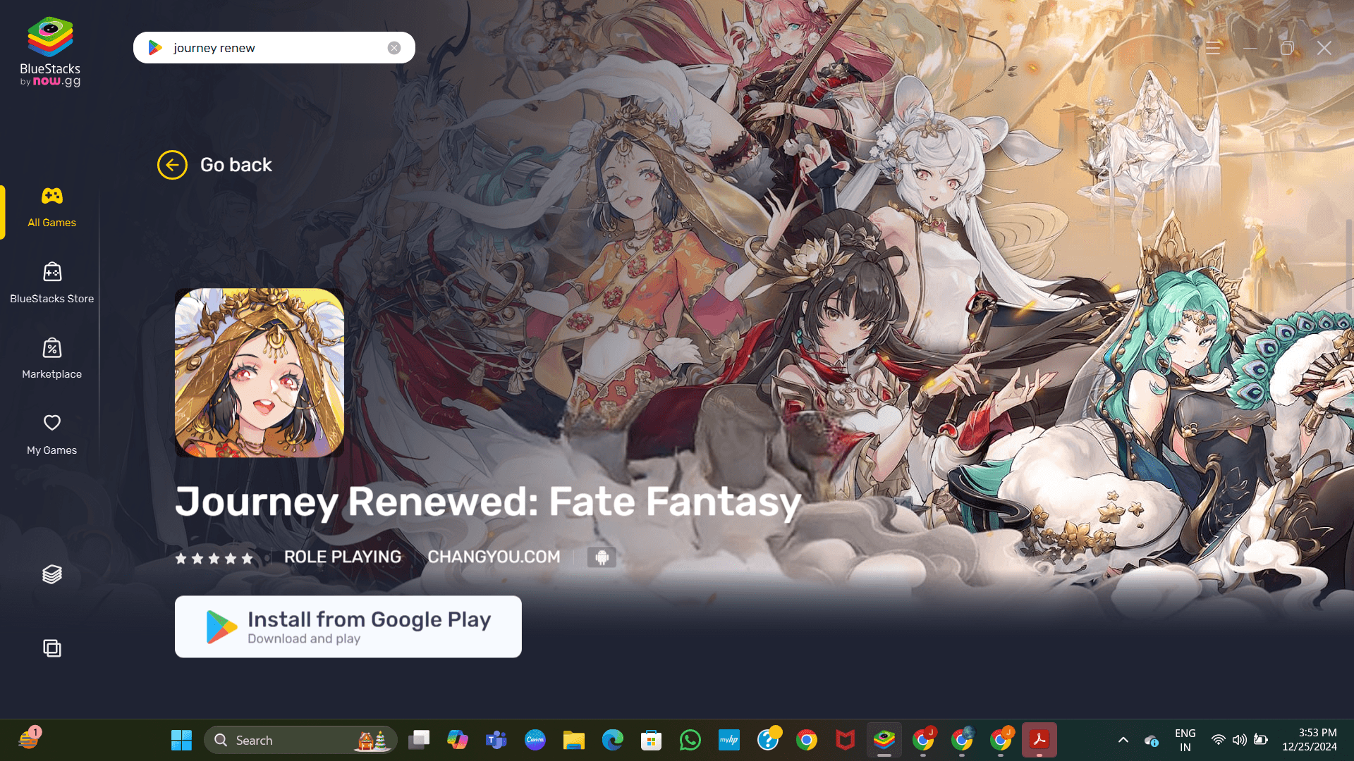Screen dimensions: 1354x761
Task: Click the OneDrive cloud tray icon
Action: point(1151,741)
